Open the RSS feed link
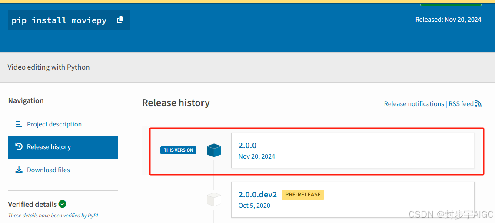 tap(465, 103)
